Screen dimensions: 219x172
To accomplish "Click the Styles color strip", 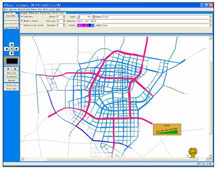I will tap(86, 25).
